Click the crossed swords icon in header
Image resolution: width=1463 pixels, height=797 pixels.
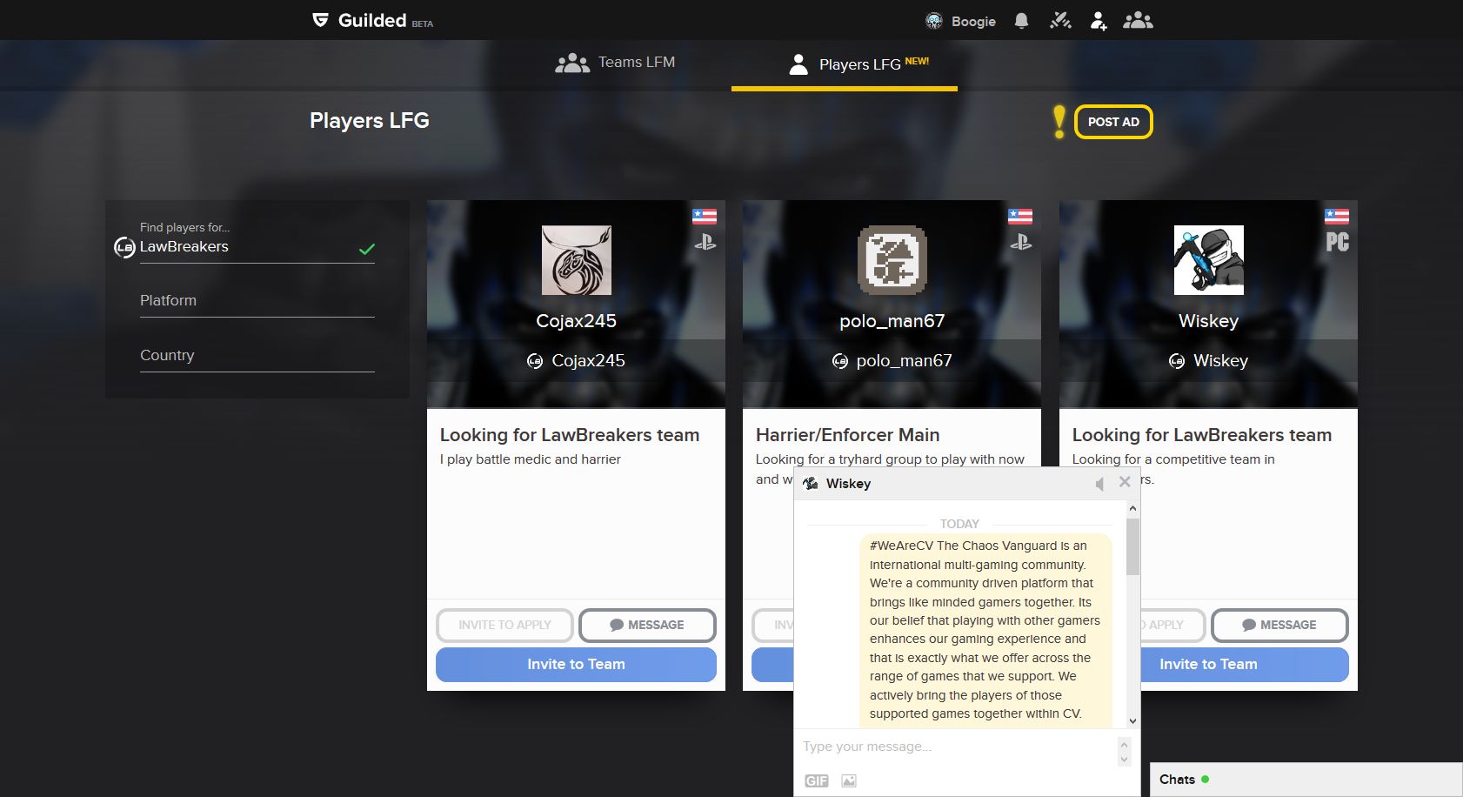[x=1060, y=21]
